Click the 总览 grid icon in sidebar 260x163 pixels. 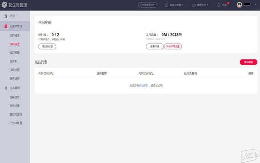click(x=6, y=16)
